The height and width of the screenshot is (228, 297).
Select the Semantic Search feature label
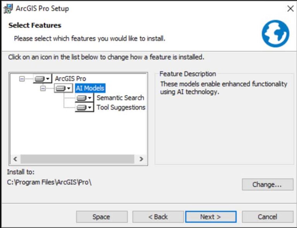click(x=120, y=98)
